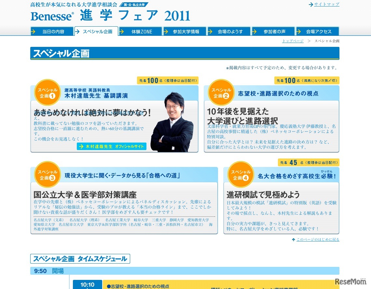
Task: Click heading あきらめなければ絶対に夢はかなう!
Action: (x=92, y=113)
